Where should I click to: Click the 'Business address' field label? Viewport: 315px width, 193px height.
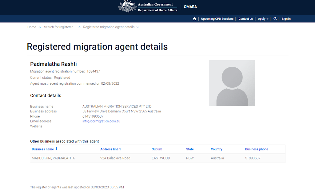pos(43,111)
